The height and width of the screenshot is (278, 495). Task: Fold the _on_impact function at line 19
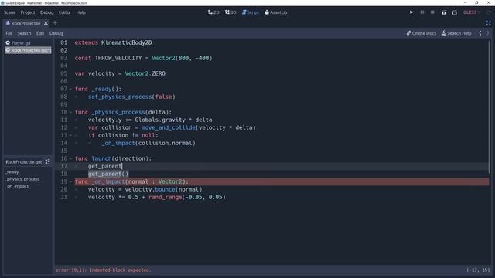coord(70,182)
